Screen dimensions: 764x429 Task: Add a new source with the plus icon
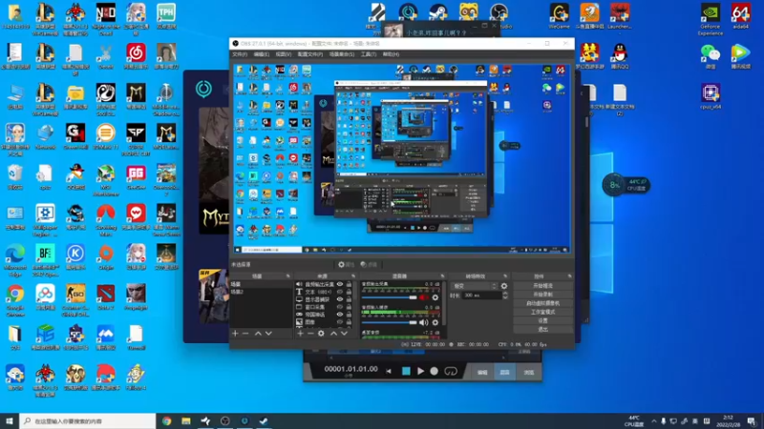pyautogui.click(x=300, y=334)
